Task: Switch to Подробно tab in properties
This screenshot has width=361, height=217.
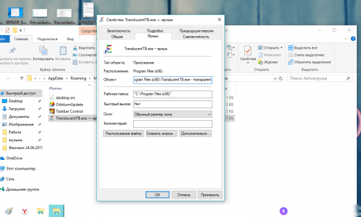Action: [155, 31]
